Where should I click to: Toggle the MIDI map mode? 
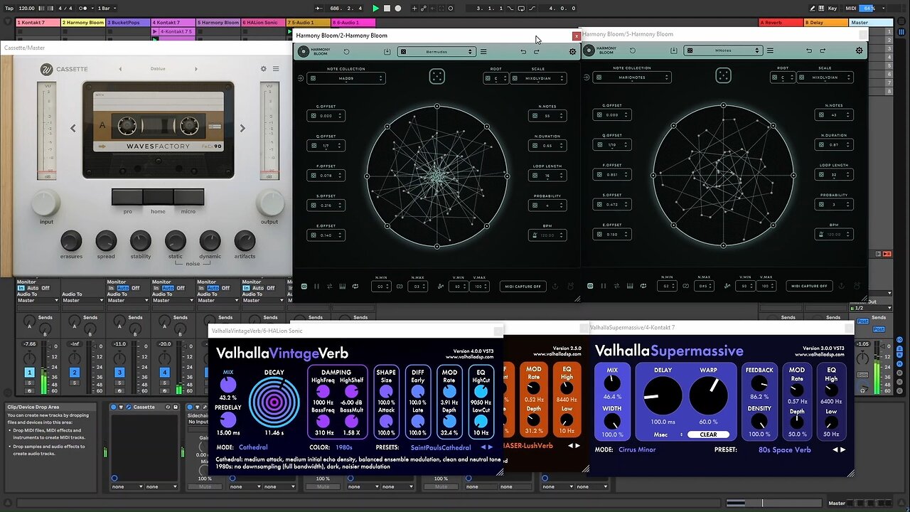tap(850, 9)
